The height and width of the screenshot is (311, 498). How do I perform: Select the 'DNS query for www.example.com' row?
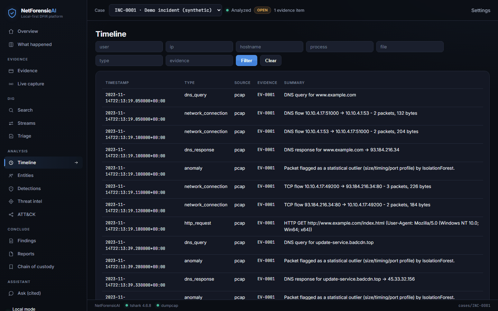(293, 98)
